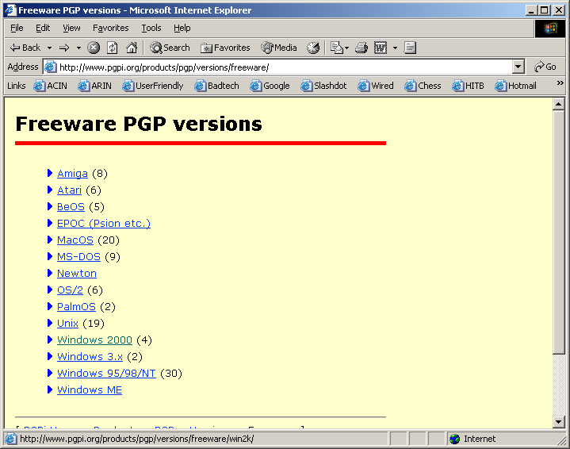
Task: Open the File menu
Action: tap(17, 28)
